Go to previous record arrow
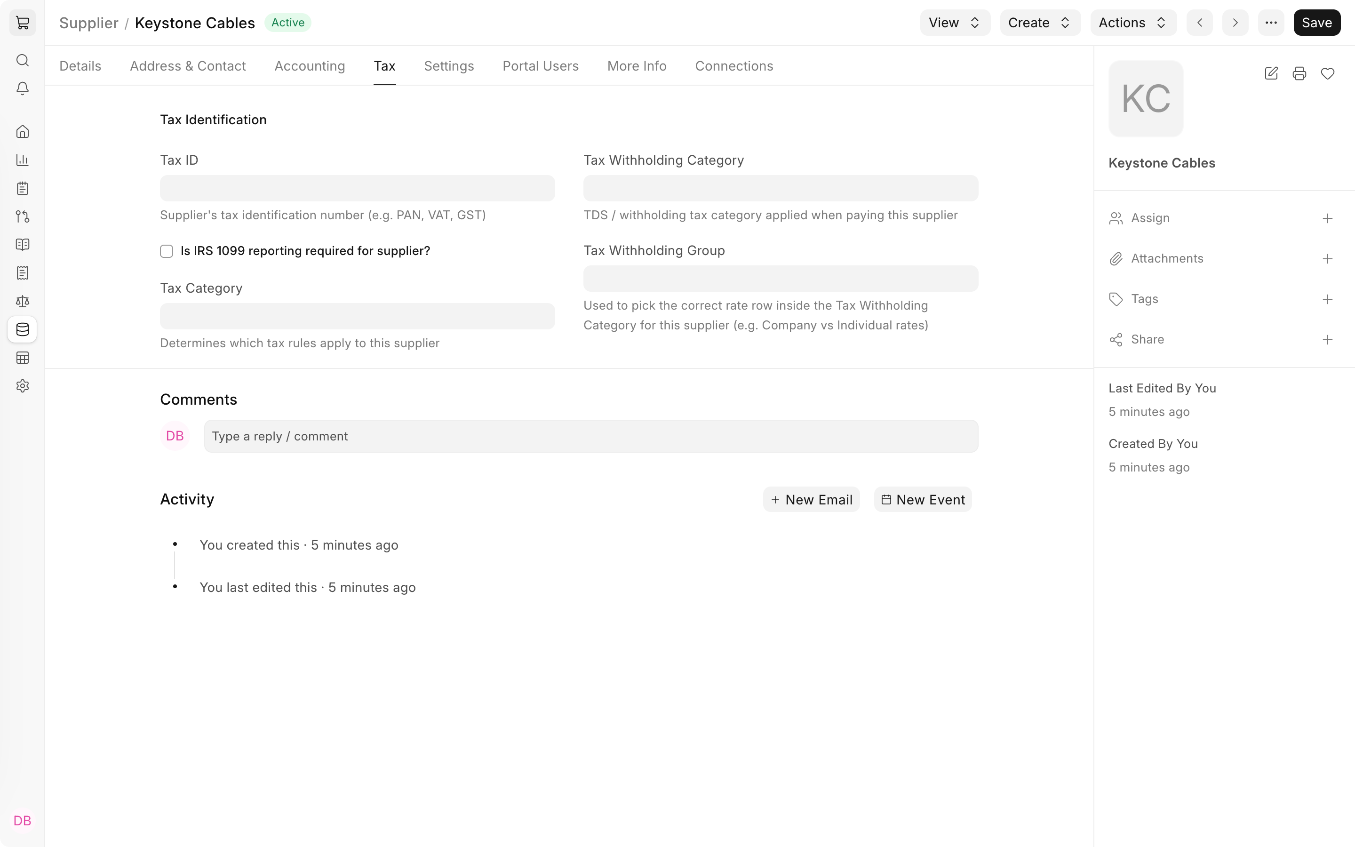The image size is (1355, 847). (x=1199, y=23)
